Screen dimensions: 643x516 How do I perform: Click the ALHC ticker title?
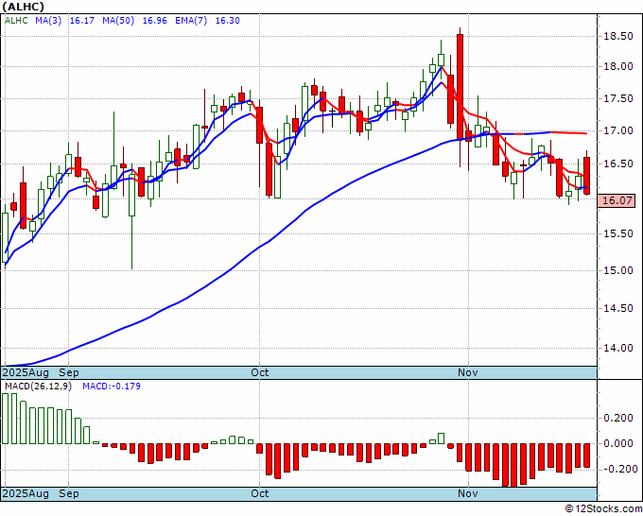(x=24, y=7)
